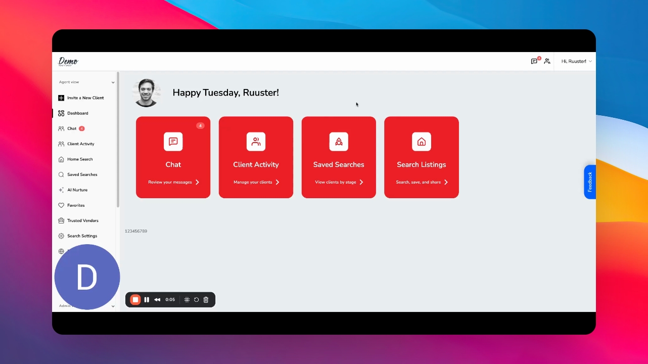Click the people icon on Client Activity card
Image resolution: width=648 pixels, height=364 pixels.
click(256, 142)
